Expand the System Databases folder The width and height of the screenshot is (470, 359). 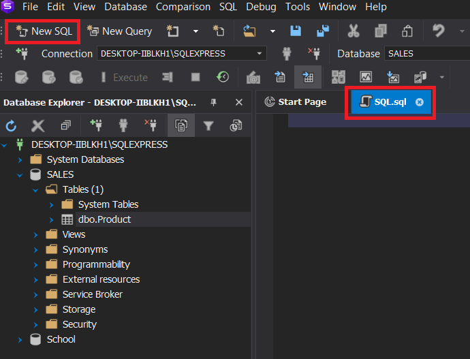pyautogui.click(x=20, y=160)
